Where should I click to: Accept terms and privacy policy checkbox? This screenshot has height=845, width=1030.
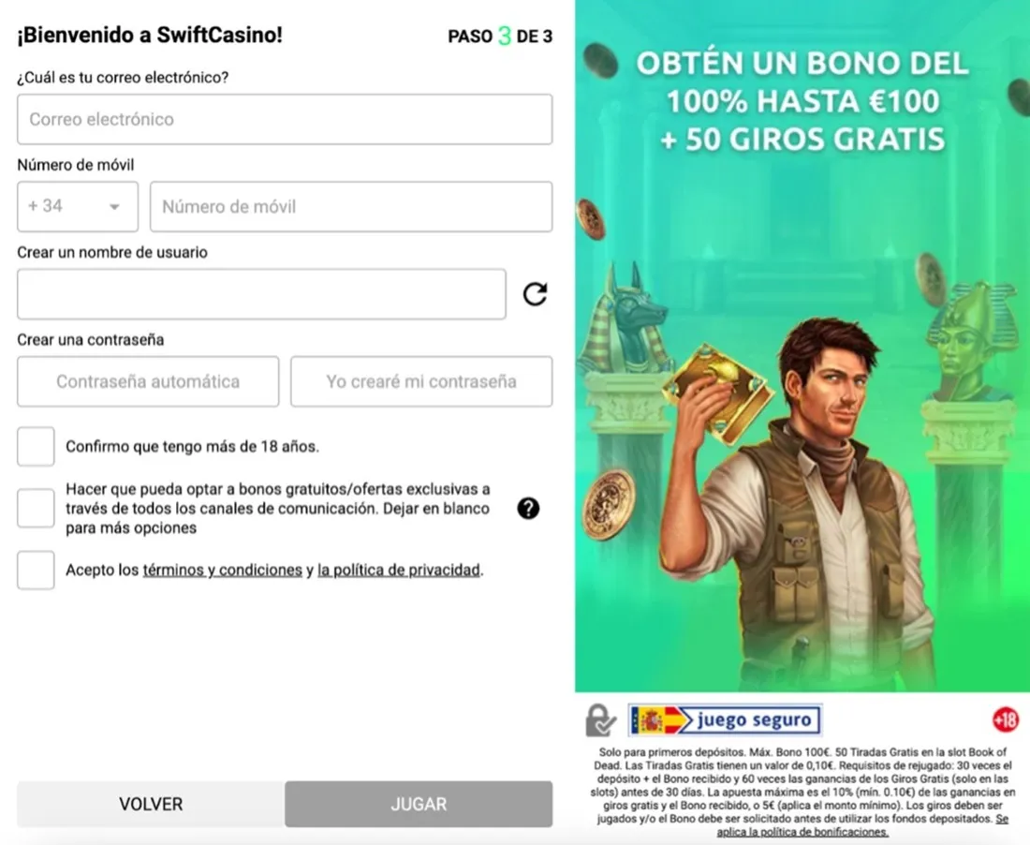coord(36,570)
